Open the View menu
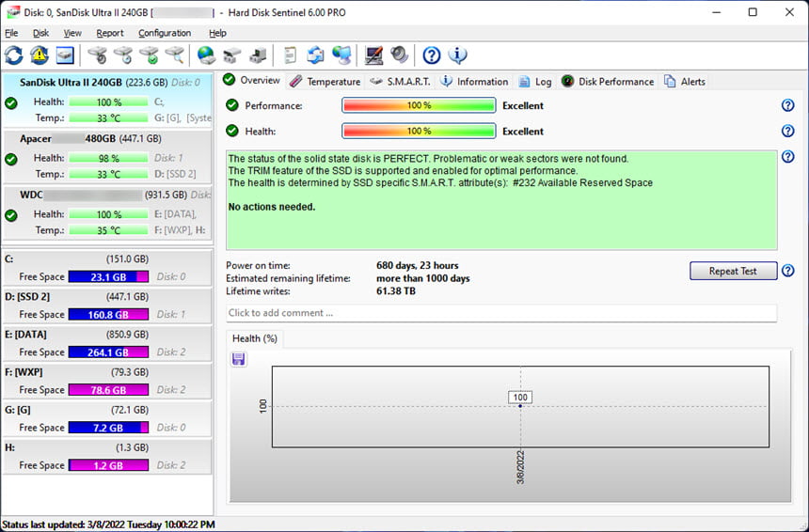 tap(72, 33)
